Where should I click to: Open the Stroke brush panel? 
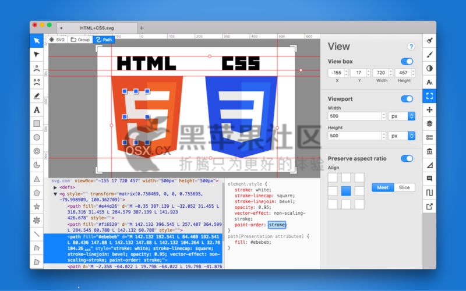tap(429, 54)
